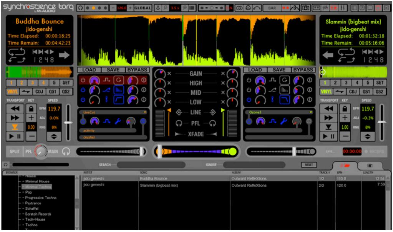Select Progressive Techno in browser tree
The width and height of the screenshot is (393, 232).
click(x=41, y=198)
